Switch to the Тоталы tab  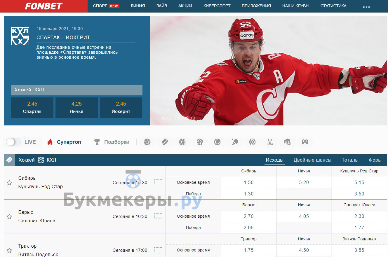coord(350,160)
